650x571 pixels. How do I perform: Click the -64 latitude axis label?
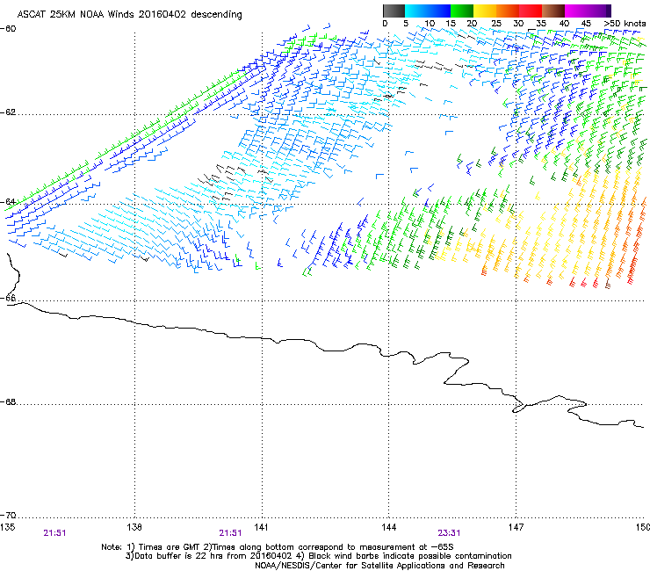coord(8,202)
